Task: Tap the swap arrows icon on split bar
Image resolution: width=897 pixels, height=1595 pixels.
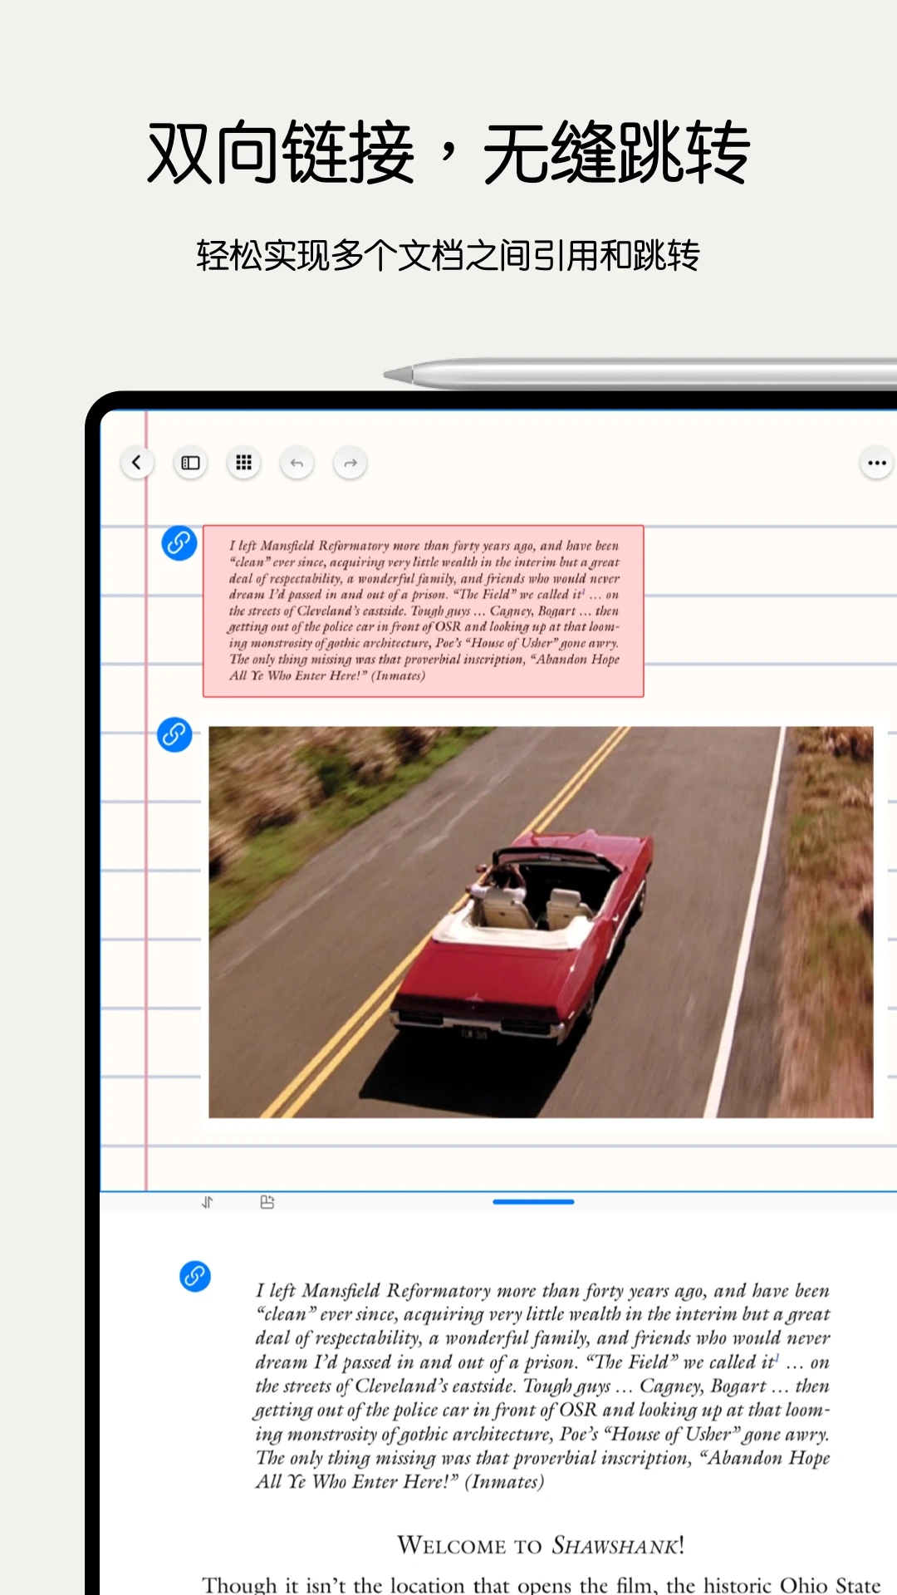Action: pos(208,1202)
